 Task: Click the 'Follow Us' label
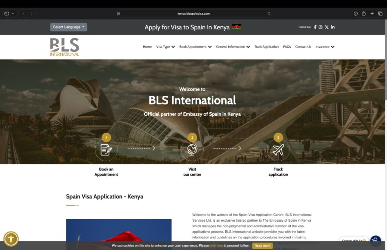click(x=304, y=27)
